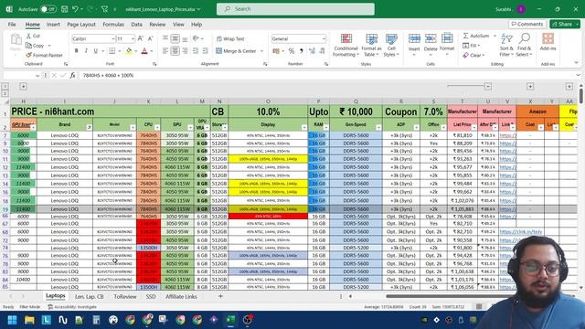Screen dimensions: 585x329
Task: Toggle underline formatting
Action: point(95,51)
